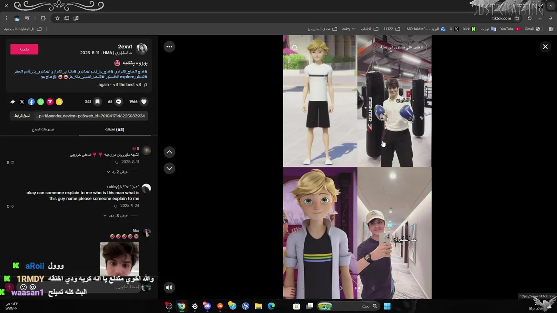Open the all bookmarks folder
This screenshot has height=313, width=557.
click(23, 29)
